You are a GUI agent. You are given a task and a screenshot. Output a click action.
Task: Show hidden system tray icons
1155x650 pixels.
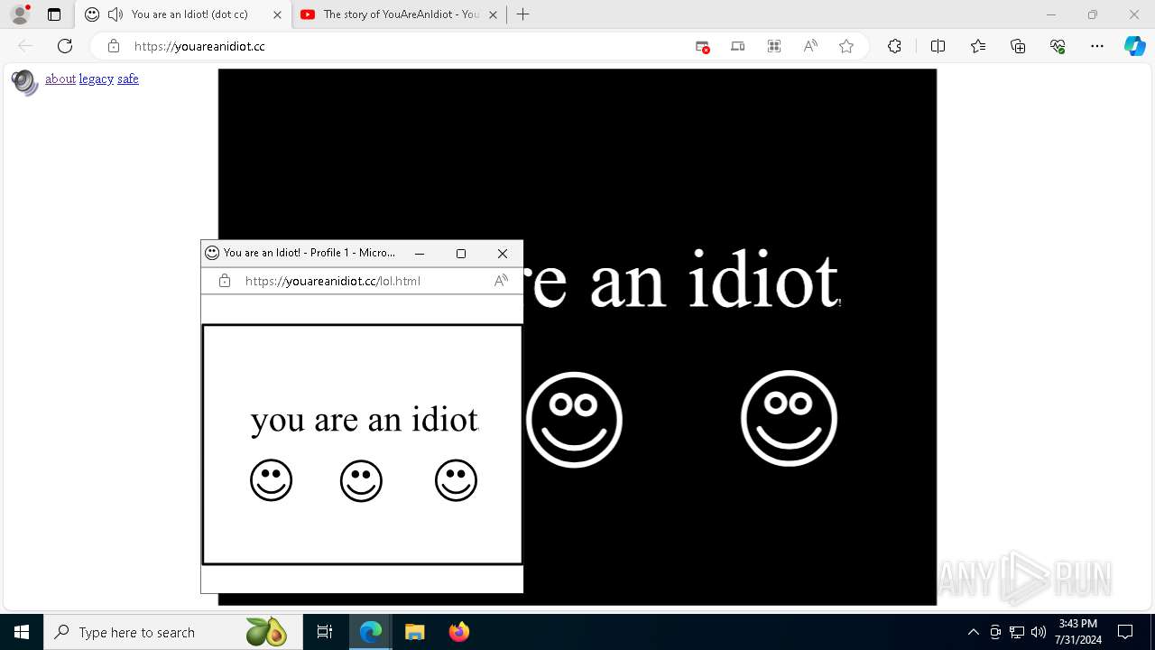(973, 632)
